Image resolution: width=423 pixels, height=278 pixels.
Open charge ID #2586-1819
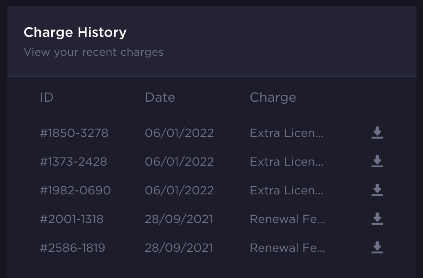73,248
